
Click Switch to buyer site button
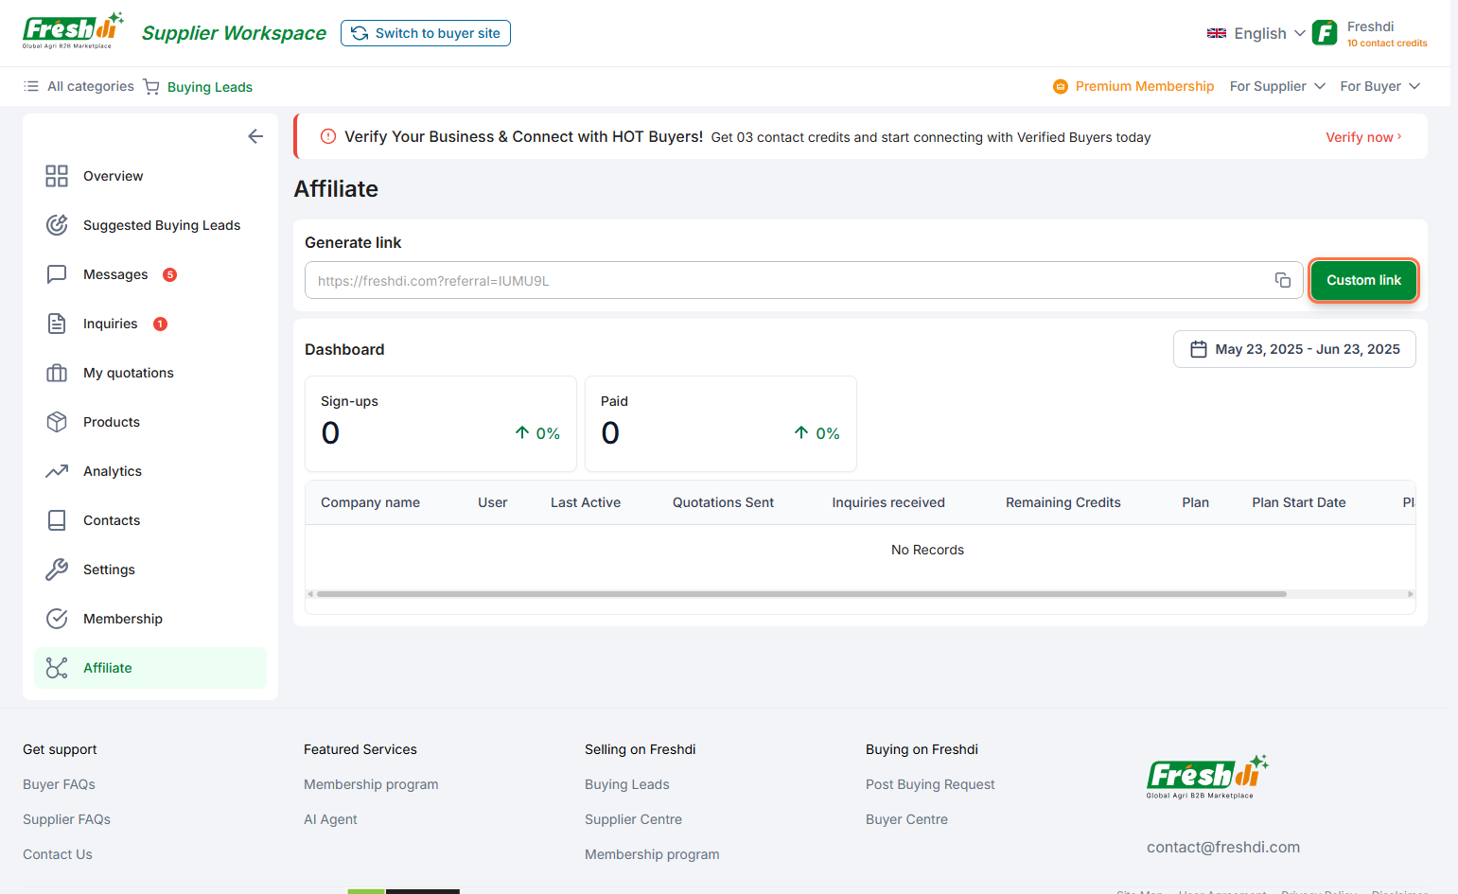pyautogui.click(x=426, y=33)
